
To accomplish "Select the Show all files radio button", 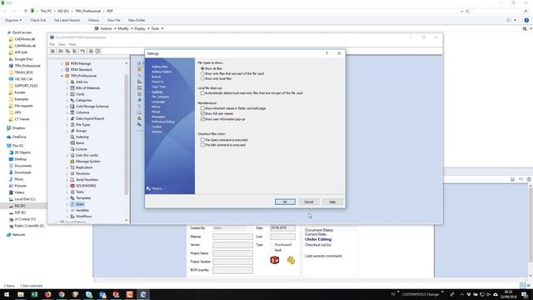I will pos(202,68).
